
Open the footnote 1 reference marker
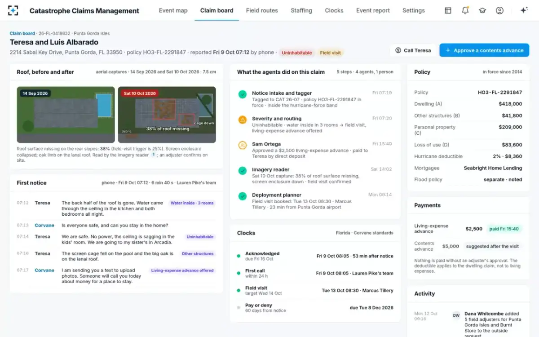(x=153, y=155)
